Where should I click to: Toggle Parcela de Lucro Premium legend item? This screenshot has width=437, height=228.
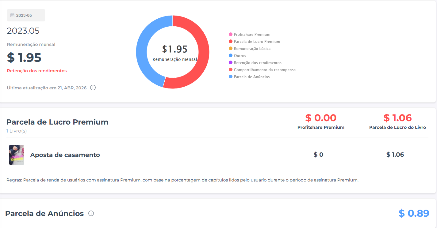pyautogui.click(x=257, y=42)
